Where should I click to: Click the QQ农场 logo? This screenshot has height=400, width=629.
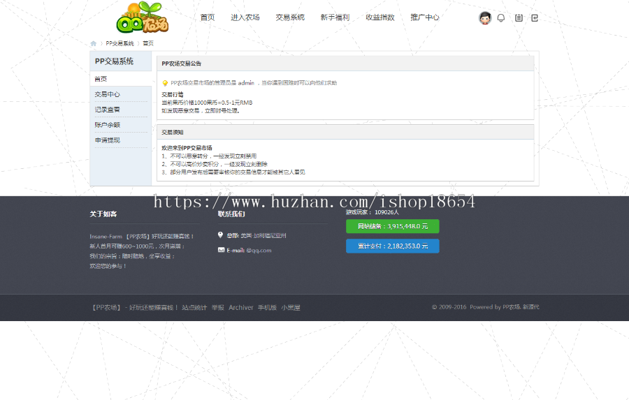pos(143,17)
